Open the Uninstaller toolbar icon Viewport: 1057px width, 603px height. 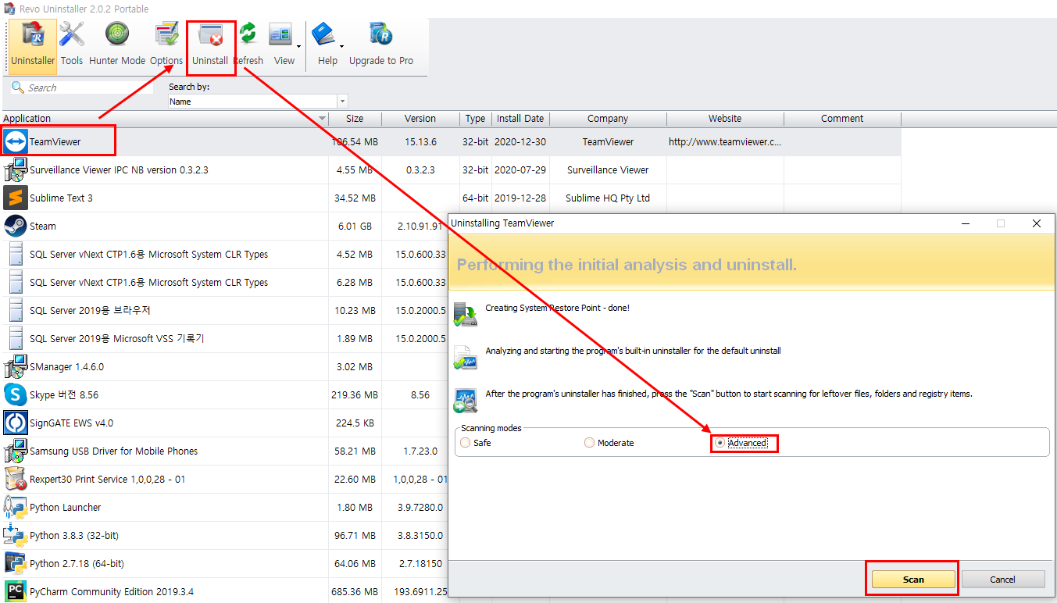[x=33, y=35]
